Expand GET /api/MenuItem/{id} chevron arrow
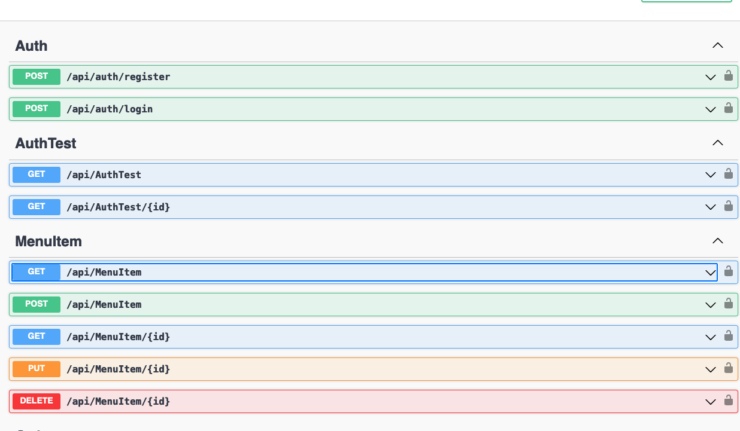The height and width of the screenshot is (431, 740). [x=710, y=337]
